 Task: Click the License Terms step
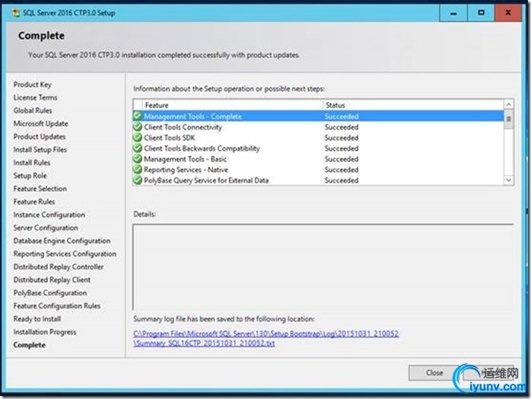(35, 97)
